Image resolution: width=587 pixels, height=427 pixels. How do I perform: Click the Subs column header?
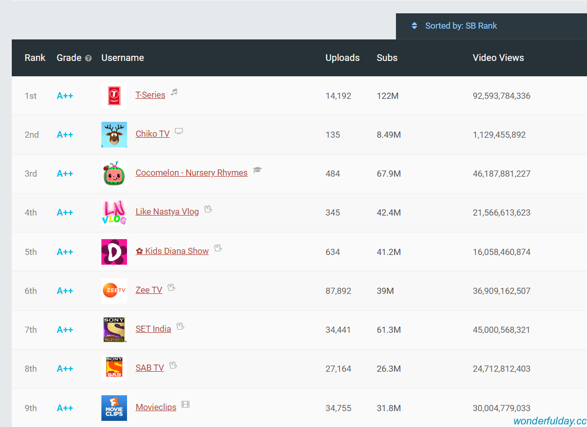click(x=387, y=58)
